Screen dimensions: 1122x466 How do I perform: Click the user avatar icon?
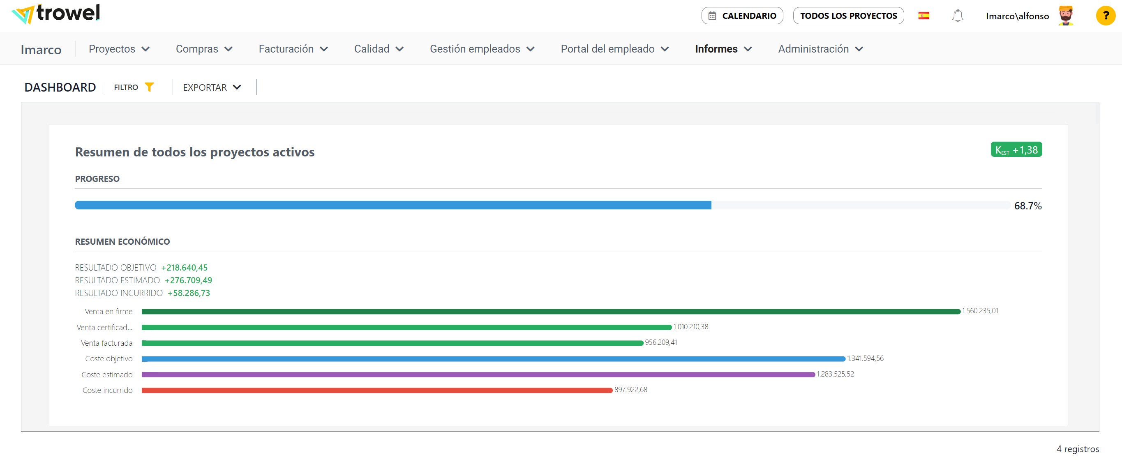click(x=1065, y=16)
